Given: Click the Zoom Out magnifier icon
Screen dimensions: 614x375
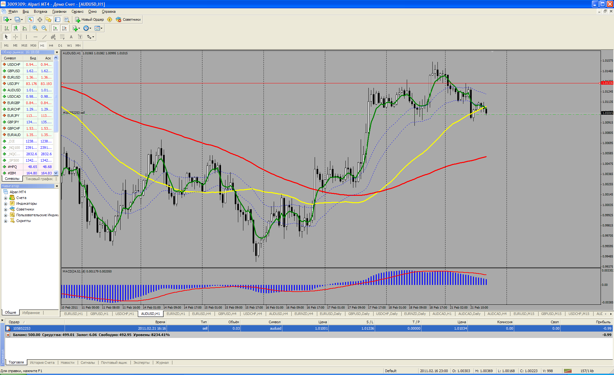Looking at the screenshot, I should click(x=44, y=28).
